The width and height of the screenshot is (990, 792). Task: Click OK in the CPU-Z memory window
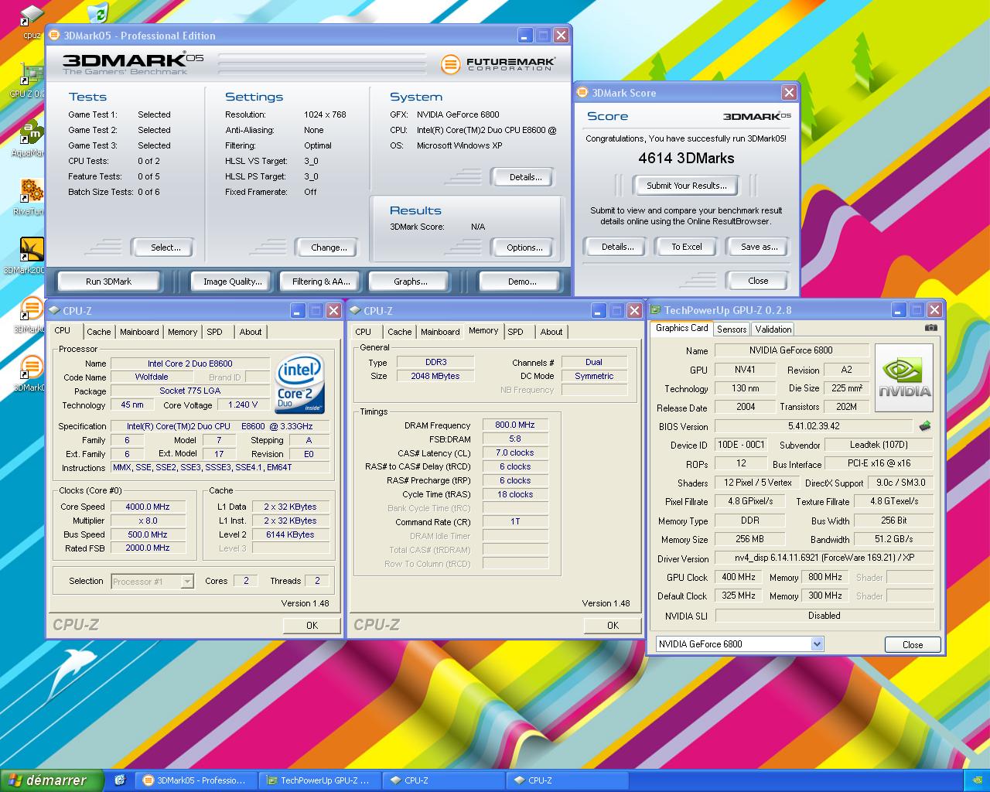pyautogui.click(x=613, y=625)
